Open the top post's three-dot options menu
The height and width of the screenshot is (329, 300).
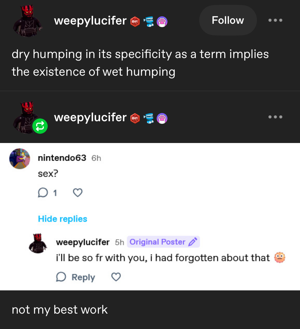coord(275,20)
